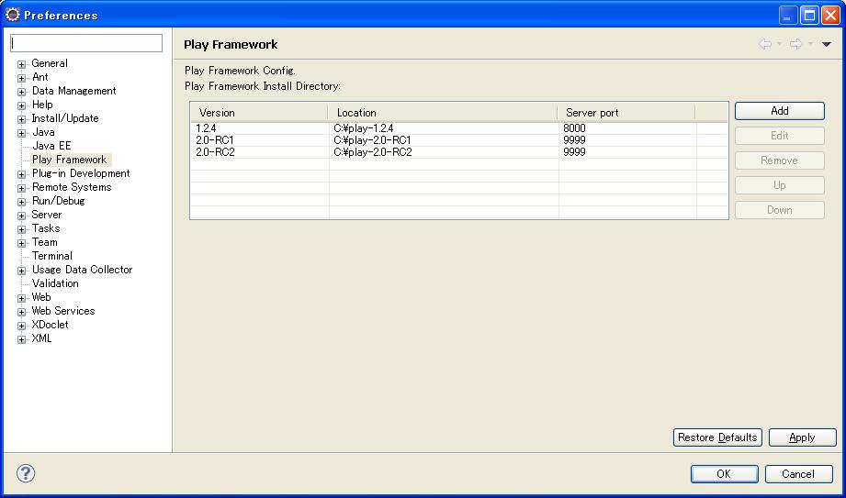
Task: Expand the General tree node
Action: (x=21, y=65)
